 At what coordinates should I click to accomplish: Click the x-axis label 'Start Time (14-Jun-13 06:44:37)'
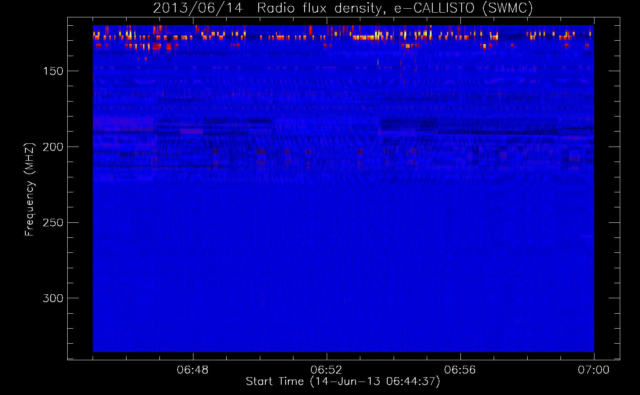pos(343,382)
